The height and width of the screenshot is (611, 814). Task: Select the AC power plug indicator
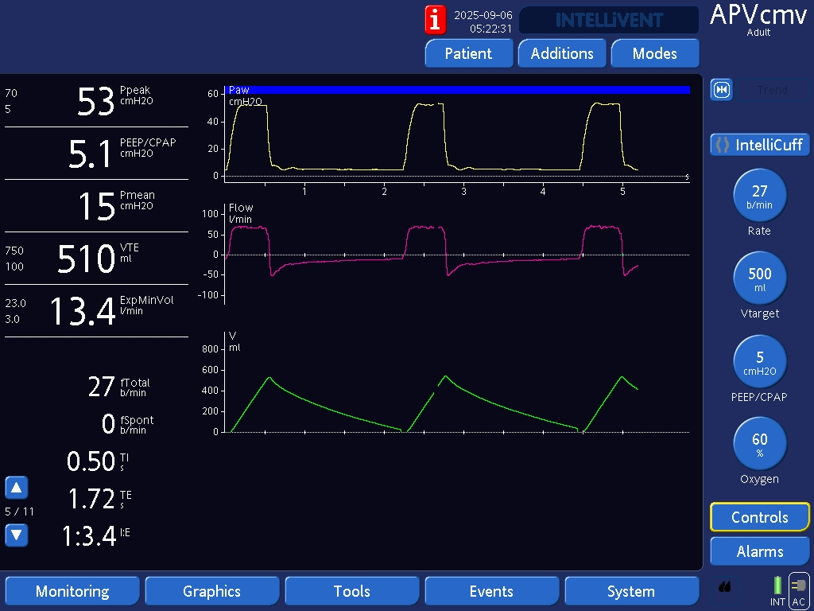[799, 590]
